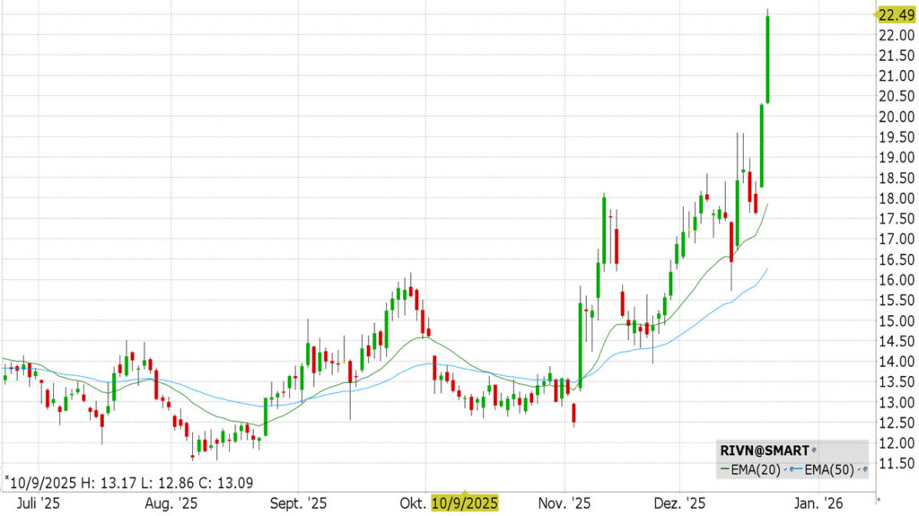
Task: Click the highlighted 10/9/2025 date marker
Action: click(x=465, y=503)
